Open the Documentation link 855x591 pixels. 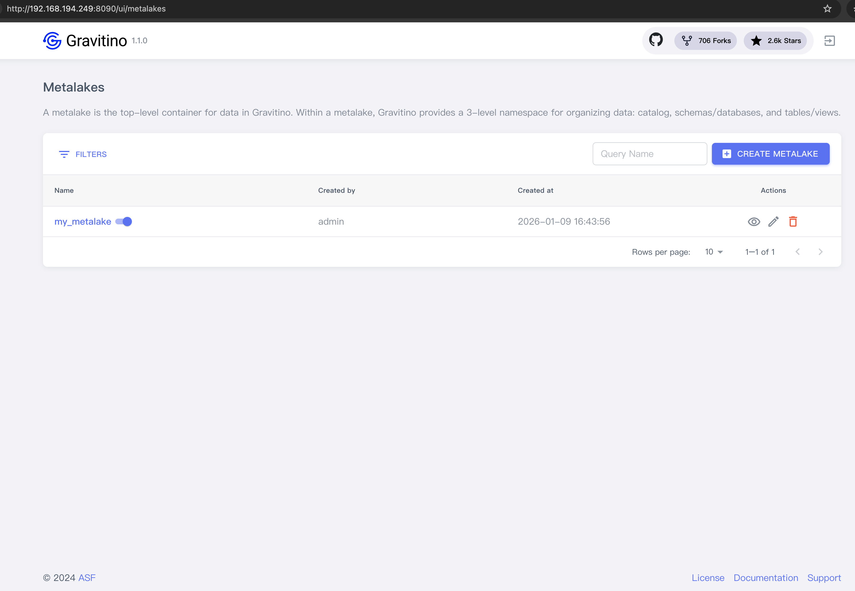(766, 578)
